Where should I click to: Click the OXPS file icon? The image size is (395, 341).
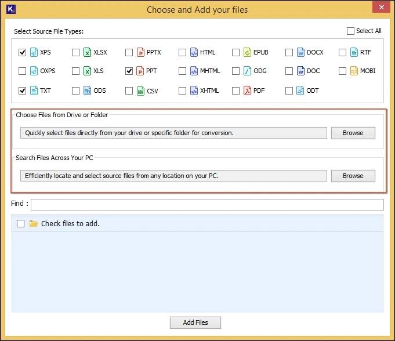(34, 71)
